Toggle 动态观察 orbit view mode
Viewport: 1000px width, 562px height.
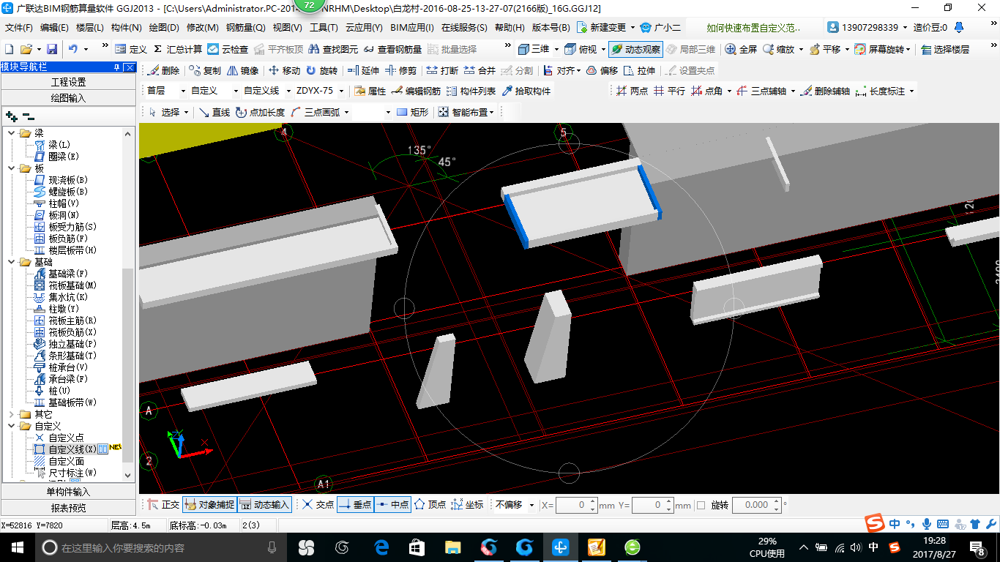pos(635,49)
